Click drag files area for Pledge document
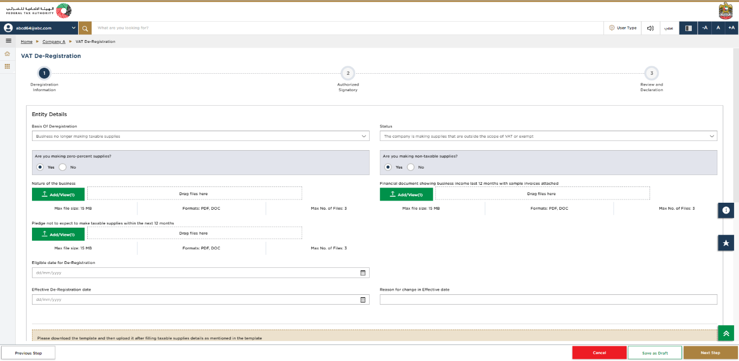The width and height of the screenshot is (739, 361). pos(194,234)
